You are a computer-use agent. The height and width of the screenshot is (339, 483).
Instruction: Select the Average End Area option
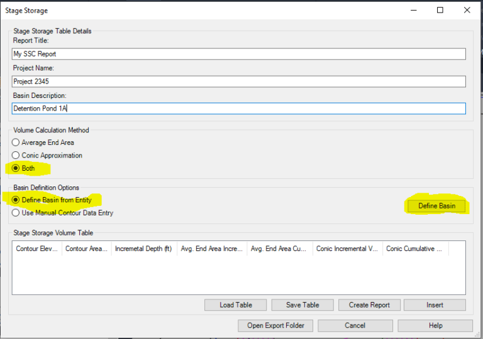tap(16, 143)
